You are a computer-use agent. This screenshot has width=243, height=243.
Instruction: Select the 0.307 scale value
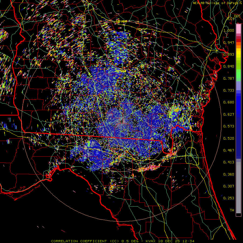click(x=229, y=186)
